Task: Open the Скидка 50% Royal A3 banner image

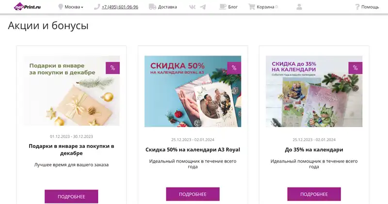Action: [193, 91]
